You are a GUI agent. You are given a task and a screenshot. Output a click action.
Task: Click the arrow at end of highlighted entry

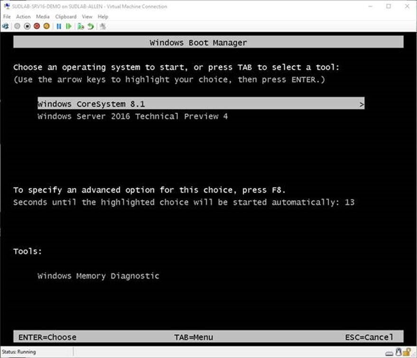[x=361, y=104]
